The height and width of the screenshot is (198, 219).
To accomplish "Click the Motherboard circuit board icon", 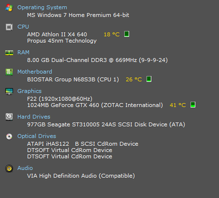I will click(9, 72).
